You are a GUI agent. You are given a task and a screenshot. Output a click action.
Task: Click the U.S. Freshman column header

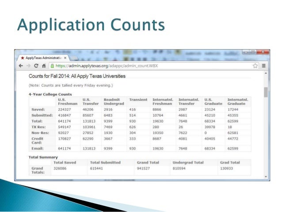point(68,102)
